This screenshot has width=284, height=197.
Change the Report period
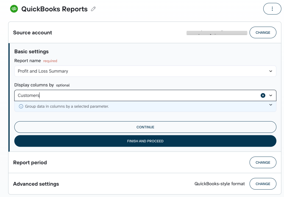tap(263, 162)
